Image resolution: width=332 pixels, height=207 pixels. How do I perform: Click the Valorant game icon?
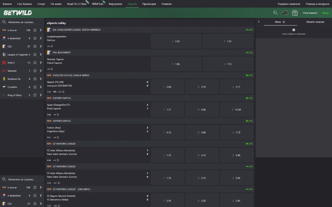click(4, 71)
